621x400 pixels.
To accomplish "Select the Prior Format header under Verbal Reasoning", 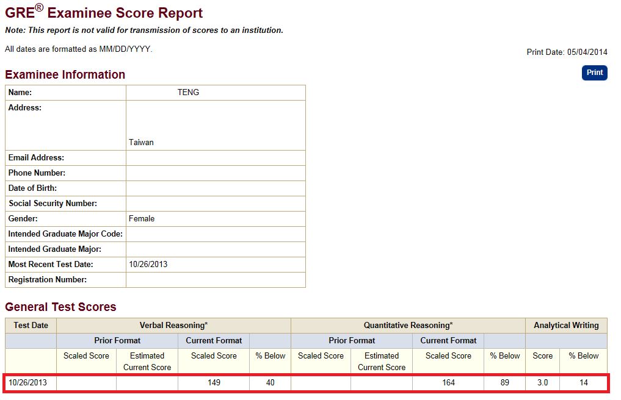I will click(117, 341).
